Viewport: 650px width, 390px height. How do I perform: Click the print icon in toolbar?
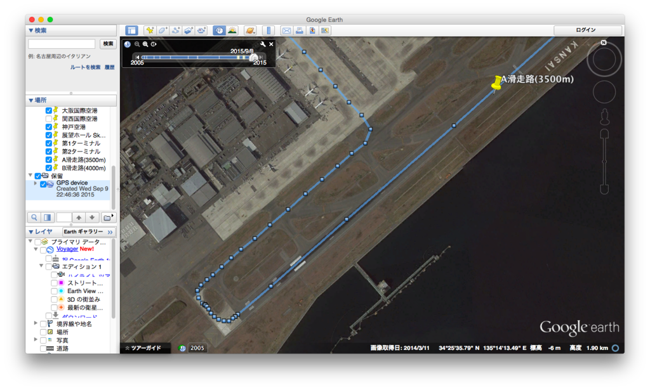pyautogui.click(x=300, y=30)
